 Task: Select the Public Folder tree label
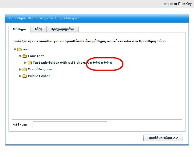(x=39, y=76)
